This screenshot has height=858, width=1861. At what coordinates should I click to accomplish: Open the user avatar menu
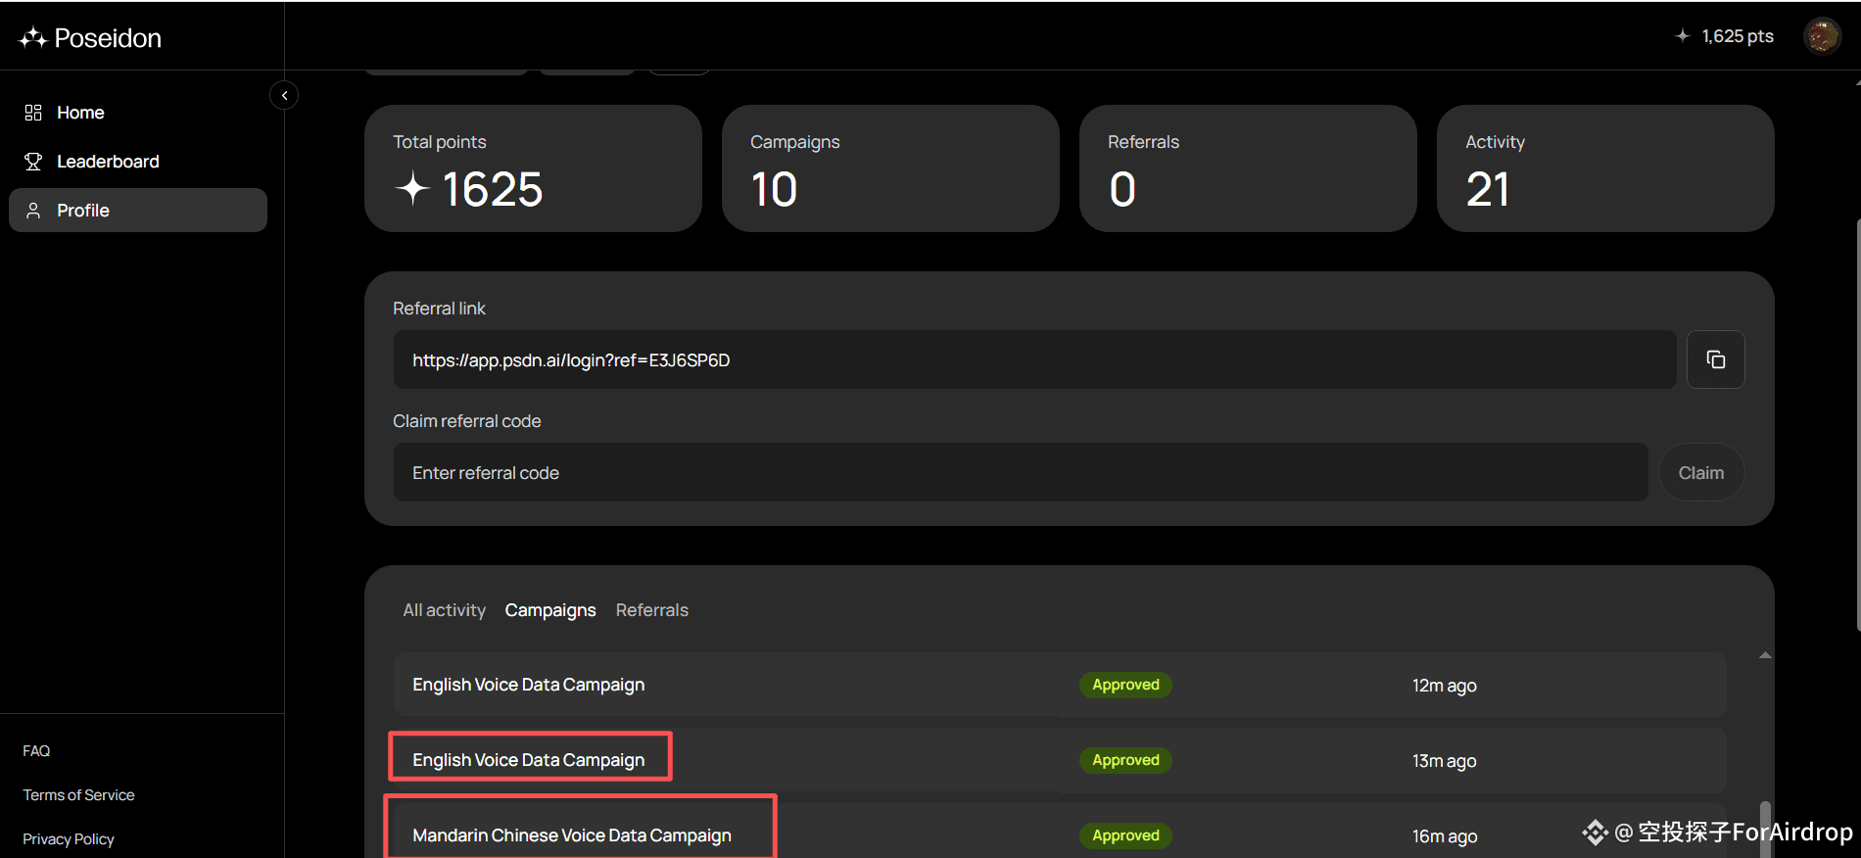point(1822,36)
